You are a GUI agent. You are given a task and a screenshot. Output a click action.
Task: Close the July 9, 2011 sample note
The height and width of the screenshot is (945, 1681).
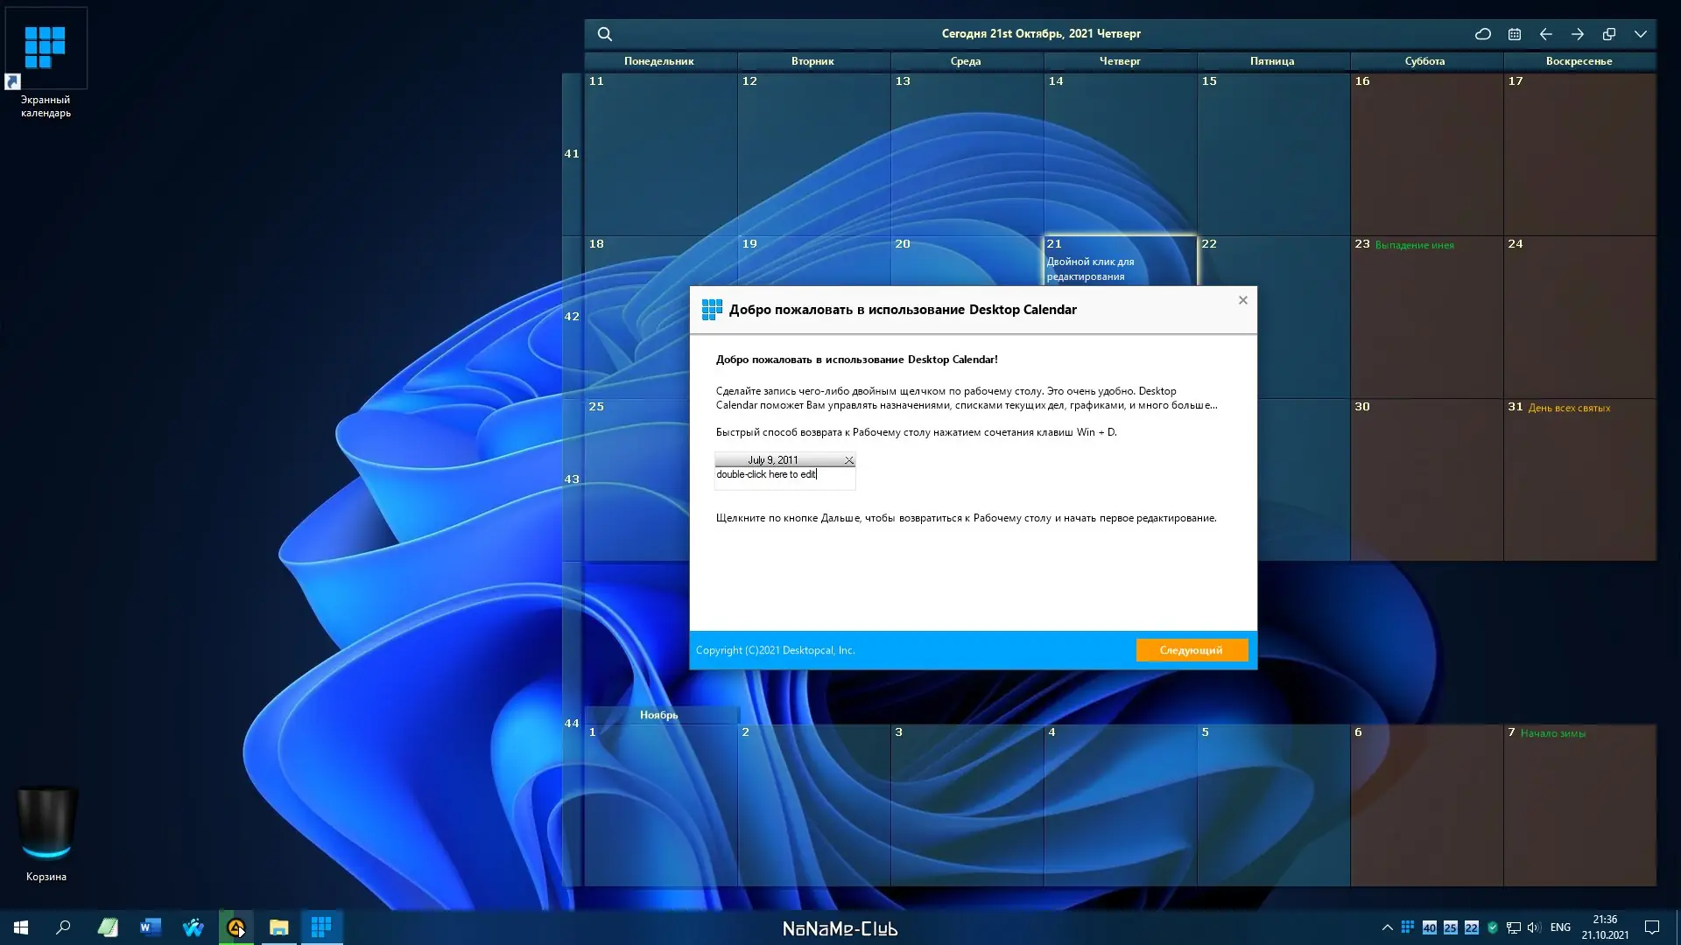pyautogui.click(x=848, y=460)
